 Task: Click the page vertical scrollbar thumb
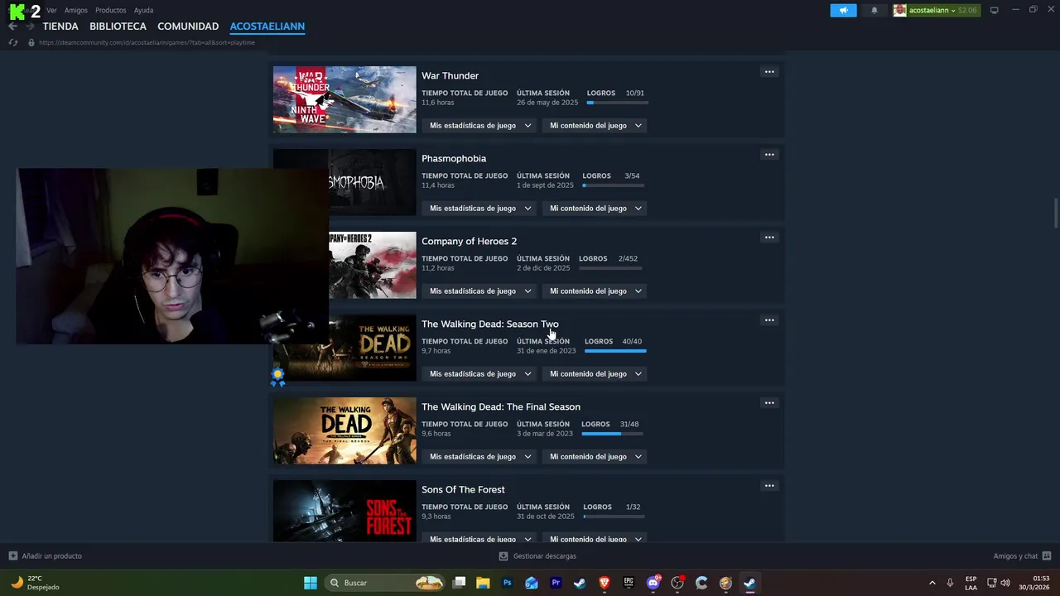pos(1055,211)
